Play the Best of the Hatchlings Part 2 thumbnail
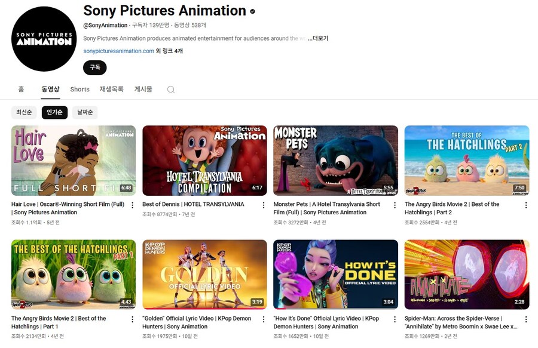The image size is (538, 348). (x=467, y=161)
